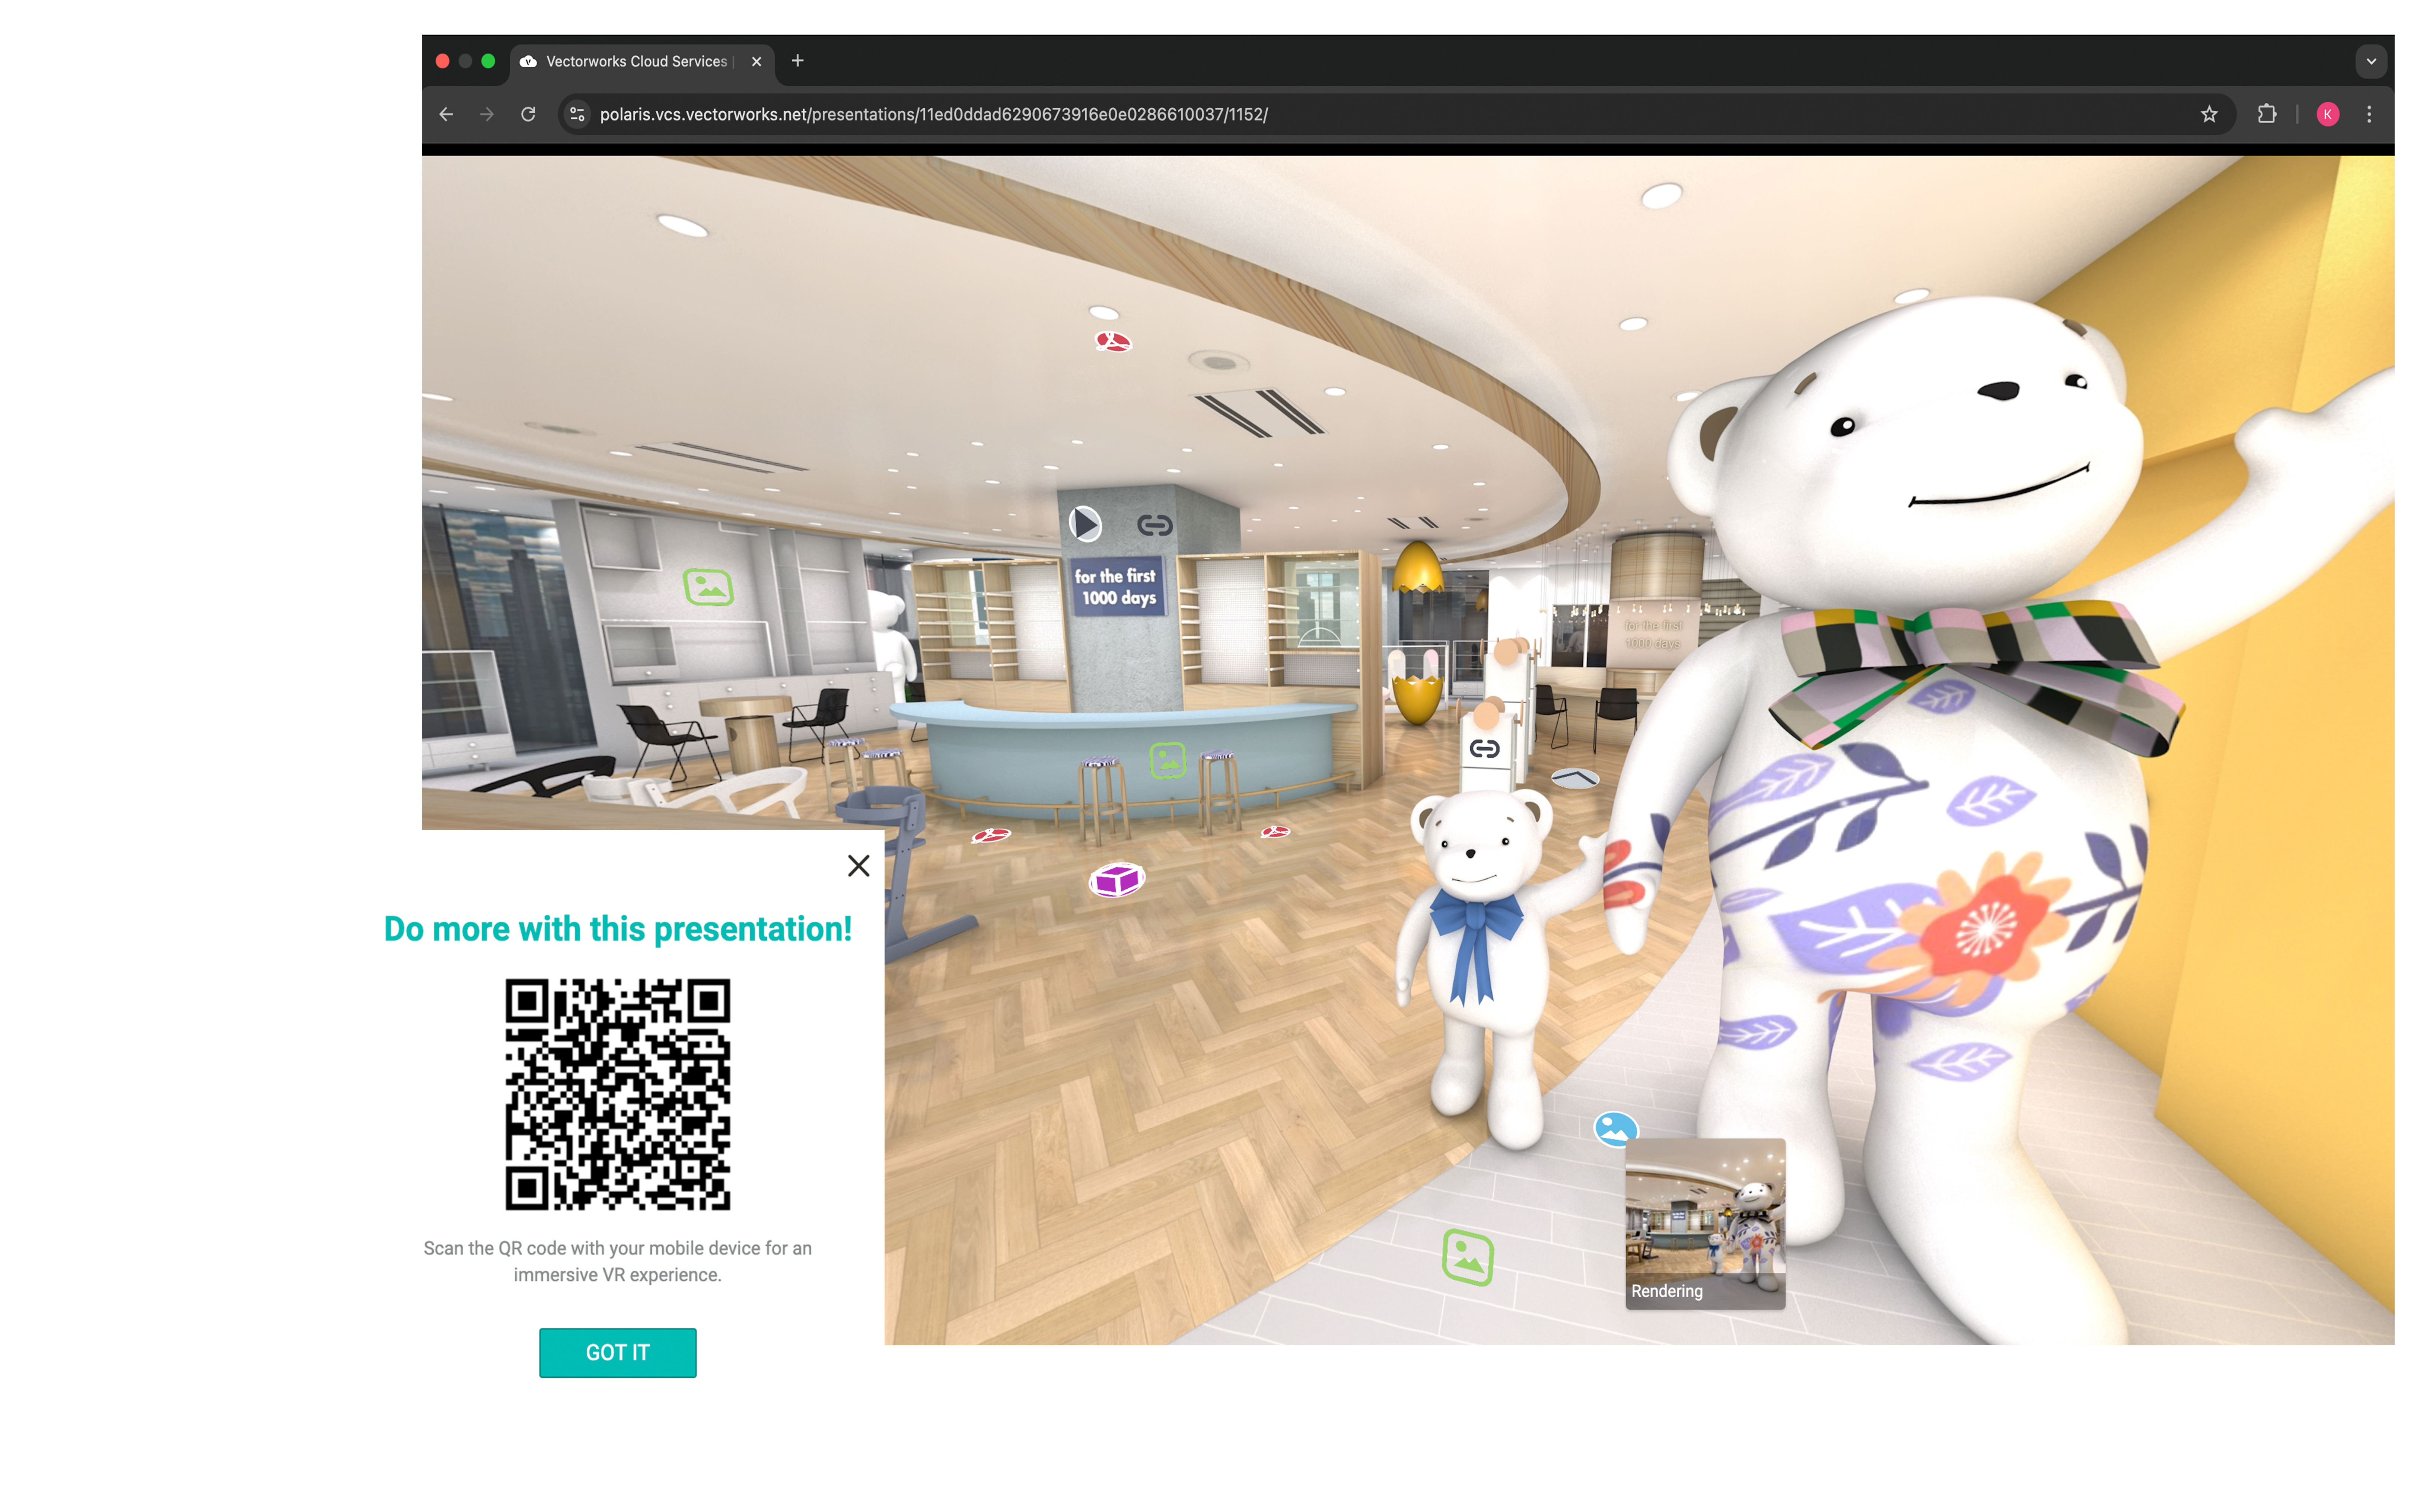2433x1512 pixels.
Task: Bookmark this page with the star
Action: click(x=2209, y=114)
